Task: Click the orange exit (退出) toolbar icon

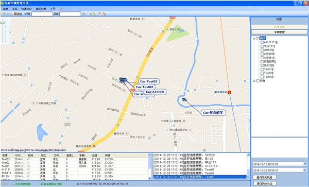Action: pyautogui.click(x=15, y=14)
